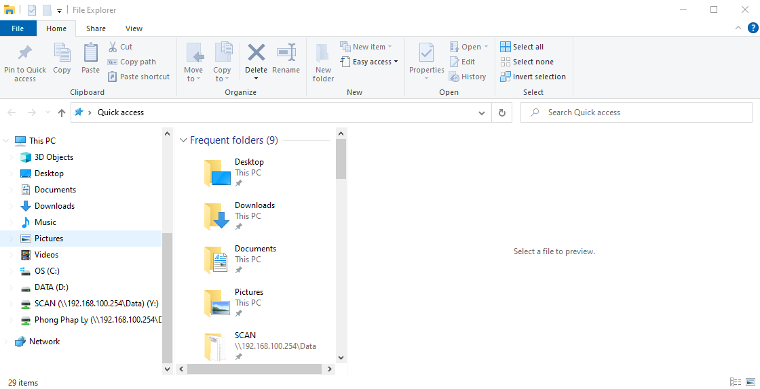The image size is (760, 389).
Task: Select the Home ribbon tab
Action: (56, 28)
